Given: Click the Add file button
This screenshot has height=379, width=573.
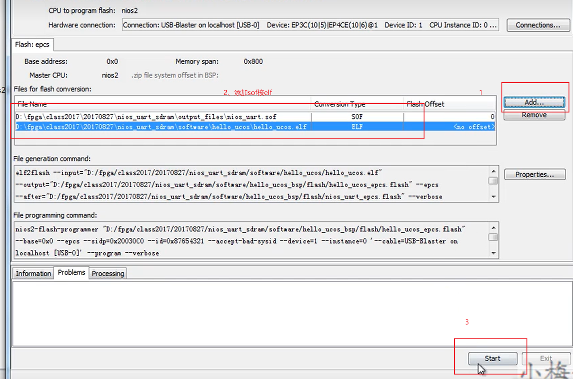Looking at the screenshot, I should (x=534, y=102).
